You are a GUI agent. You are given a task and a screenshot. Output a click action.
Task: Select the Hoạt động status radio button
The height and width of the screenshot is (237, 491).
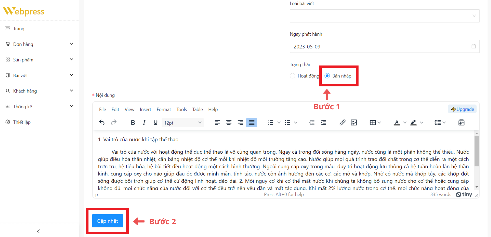click(293, 76)
